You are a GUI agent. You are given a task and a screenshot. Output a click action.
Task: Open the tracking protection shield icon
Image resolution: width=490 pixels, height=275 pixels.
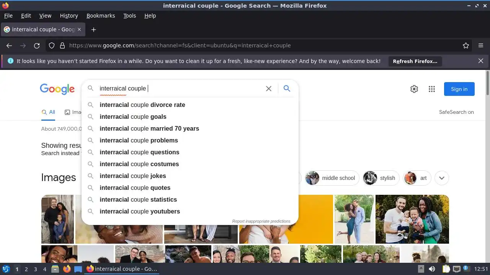click(x=52, y=45)
